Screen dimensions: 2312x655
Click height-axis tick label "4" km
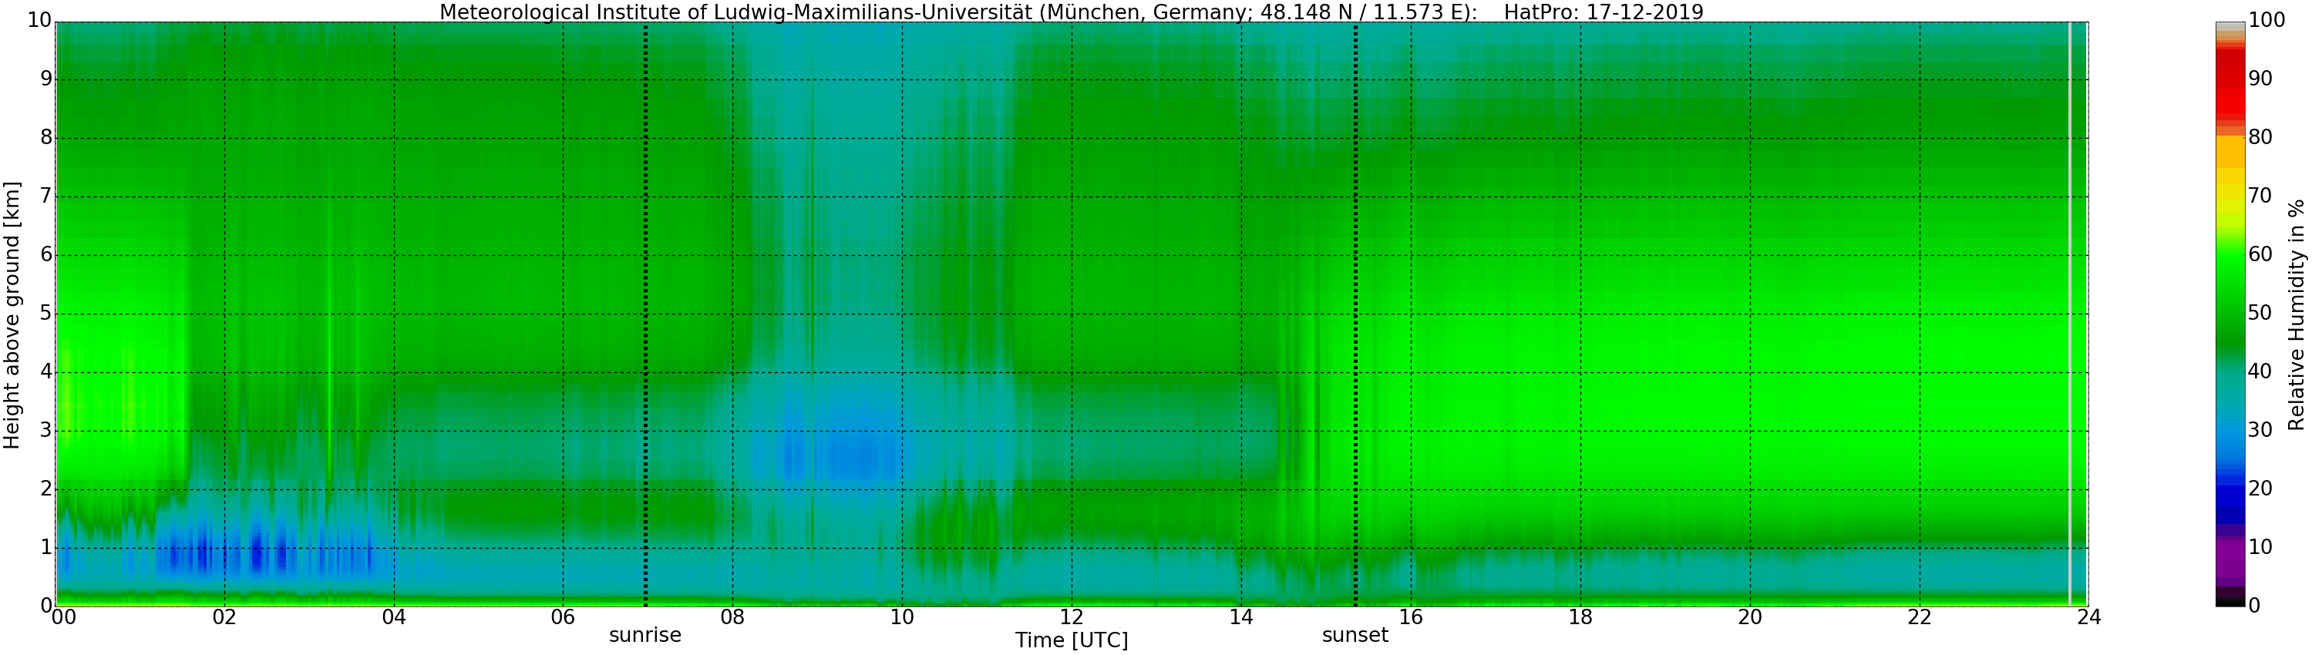[x=45, y=372]
